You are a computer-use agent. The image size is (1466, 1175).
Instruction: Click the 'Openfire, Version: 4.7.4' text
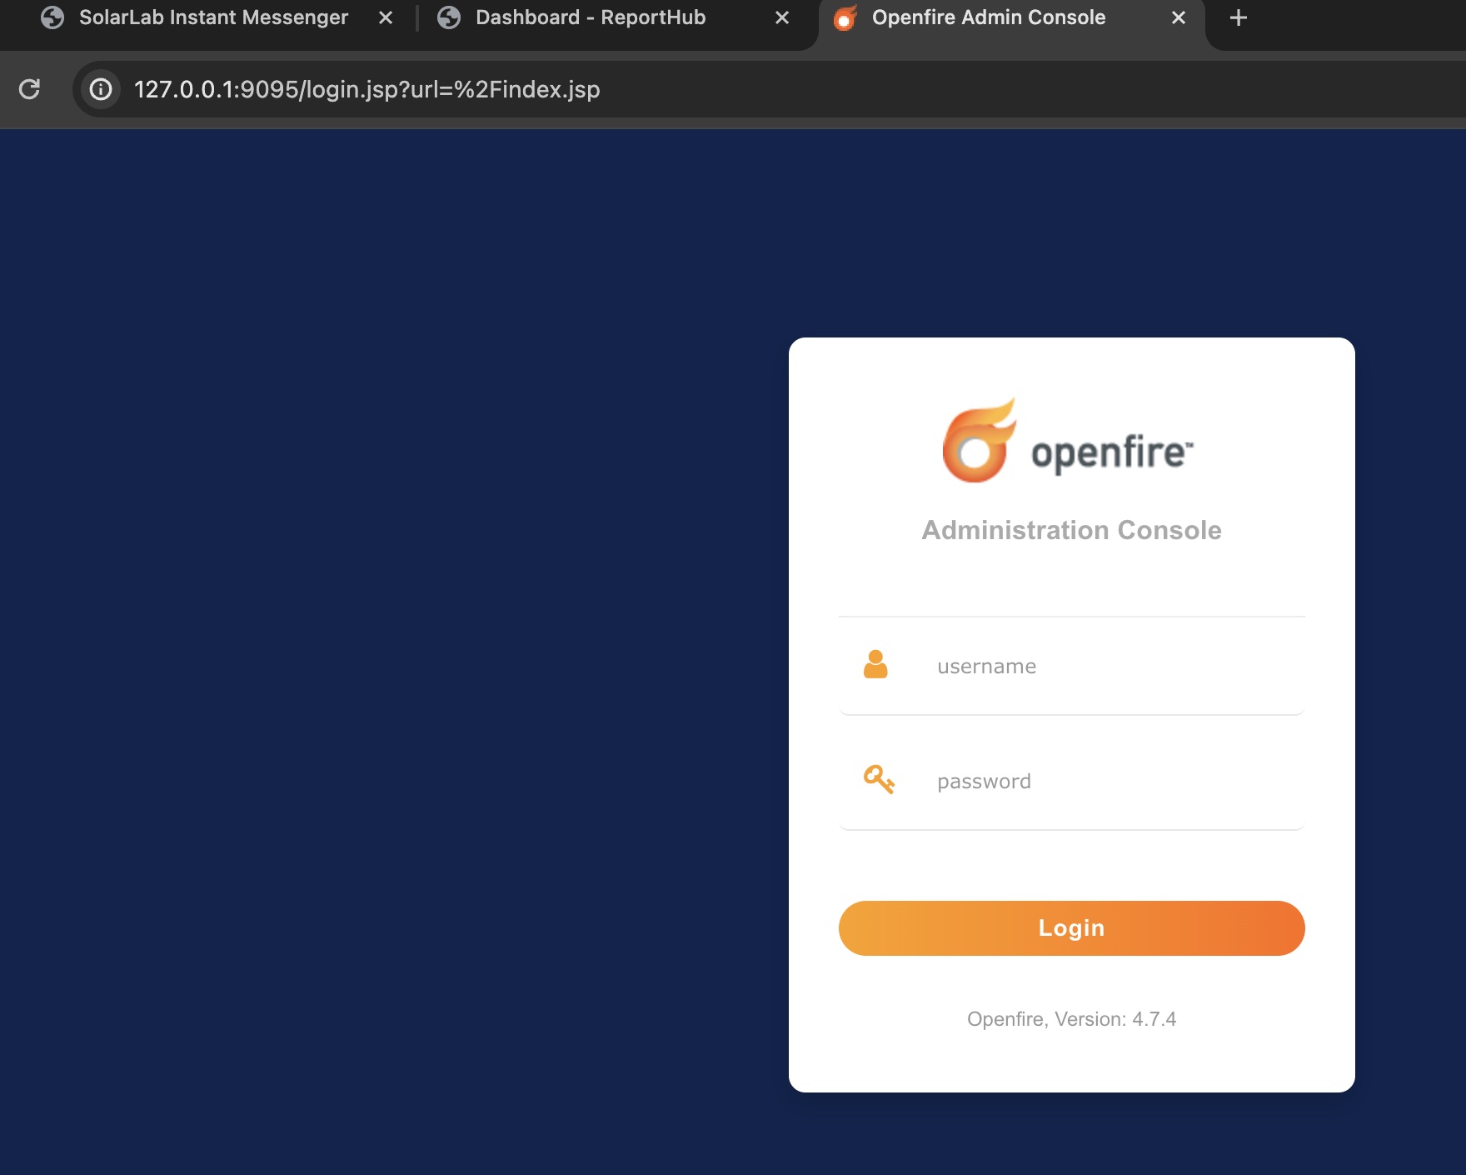tap(1071, 1019)
